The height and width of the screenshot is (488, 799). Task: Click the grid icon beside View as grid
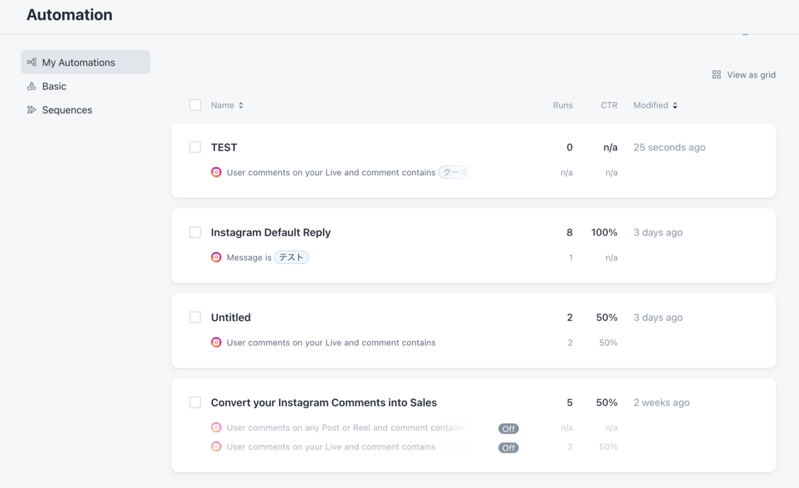[x=716, y=75]
